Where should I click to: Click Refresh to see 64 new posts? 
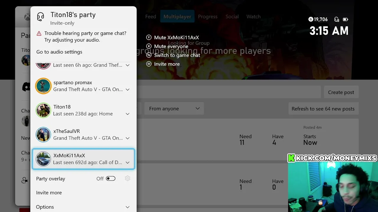(x=323, y=109)
